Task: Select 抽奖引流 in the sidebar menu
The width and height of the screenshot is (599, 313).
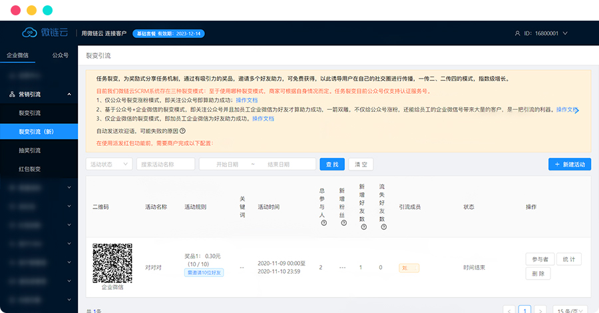Action: coord(29,151)
